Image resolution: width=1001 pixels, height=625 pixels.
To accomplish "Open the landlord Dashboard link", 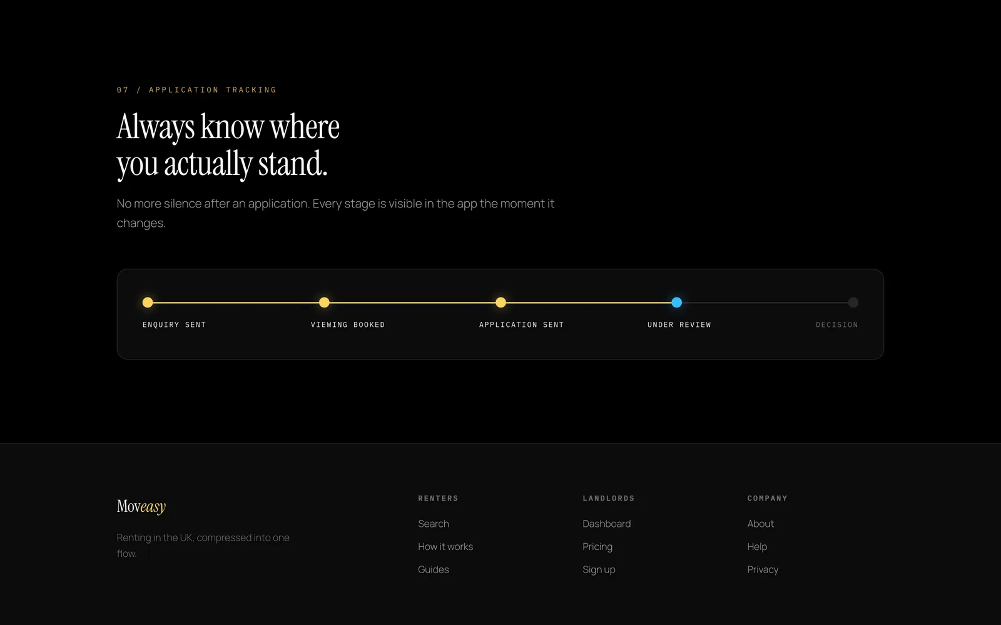I will pos(607,524).
